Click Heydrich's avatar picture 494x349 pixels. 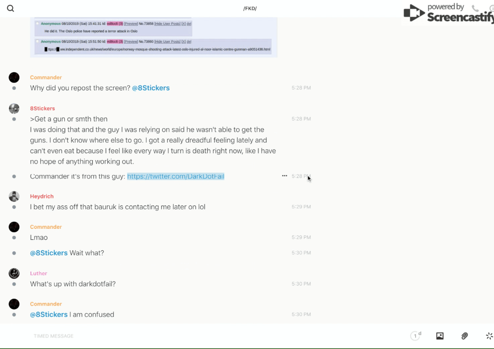coord(14,196)
